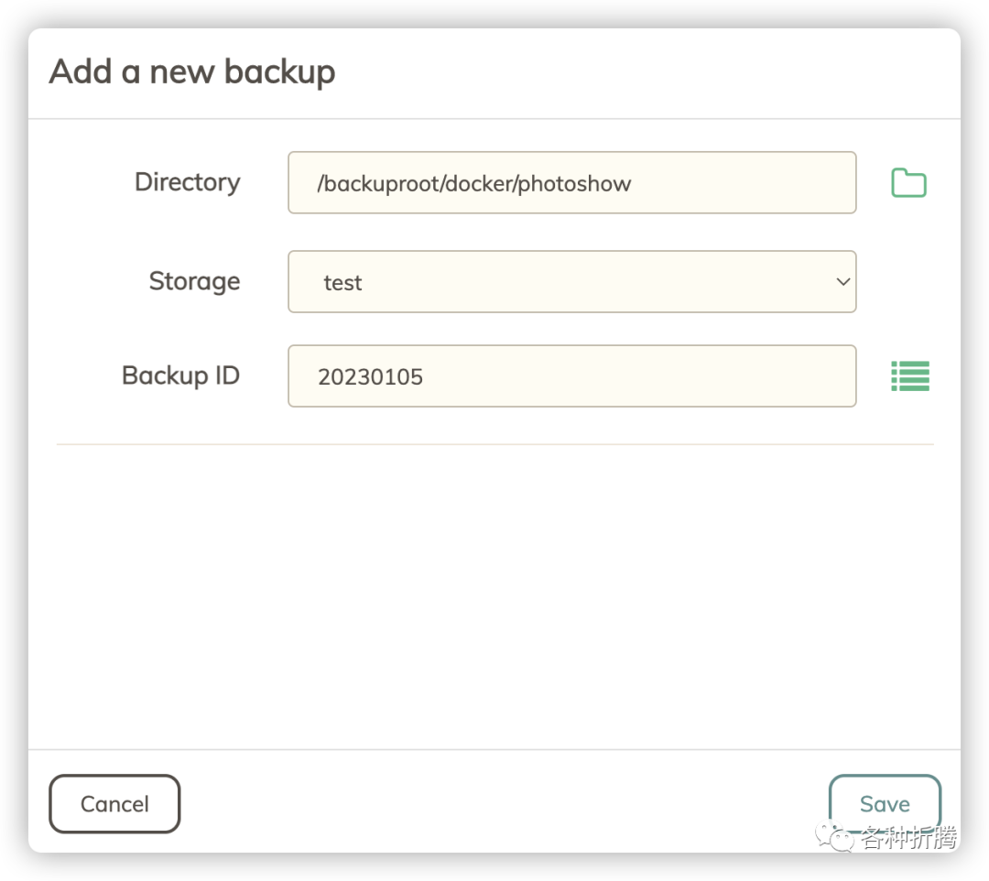Open the backup ID list icon
This screenshot has width=989, height=881.
point(910,375)
